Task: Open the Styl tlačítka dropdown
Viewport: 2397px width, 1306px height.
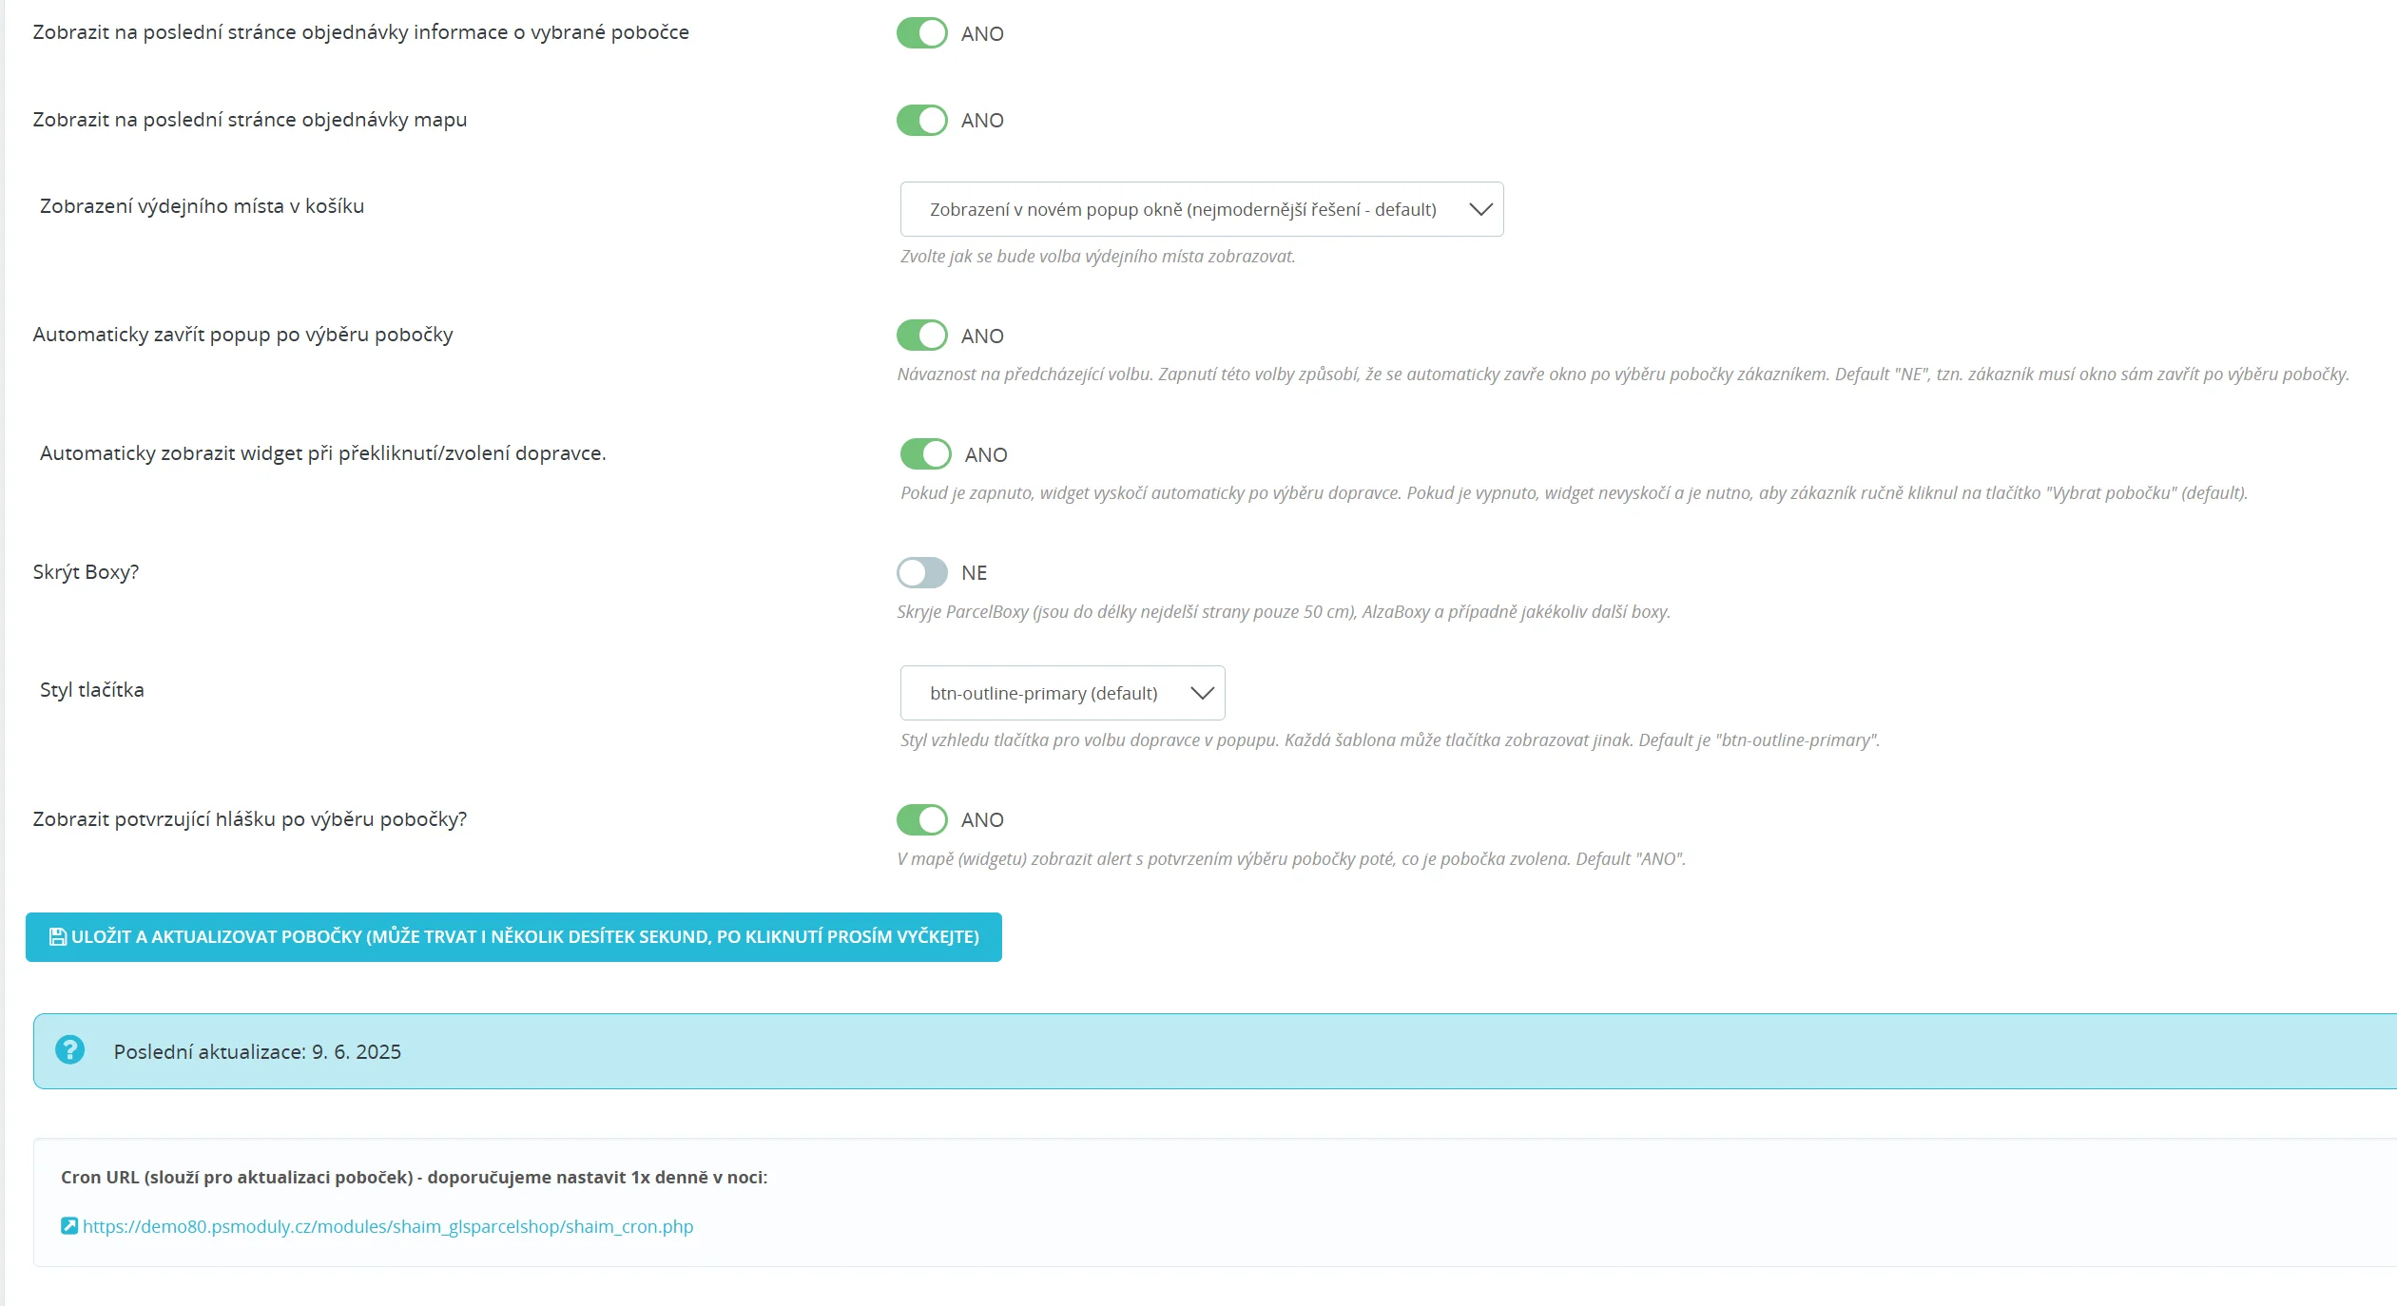Action: (1043, 693)
